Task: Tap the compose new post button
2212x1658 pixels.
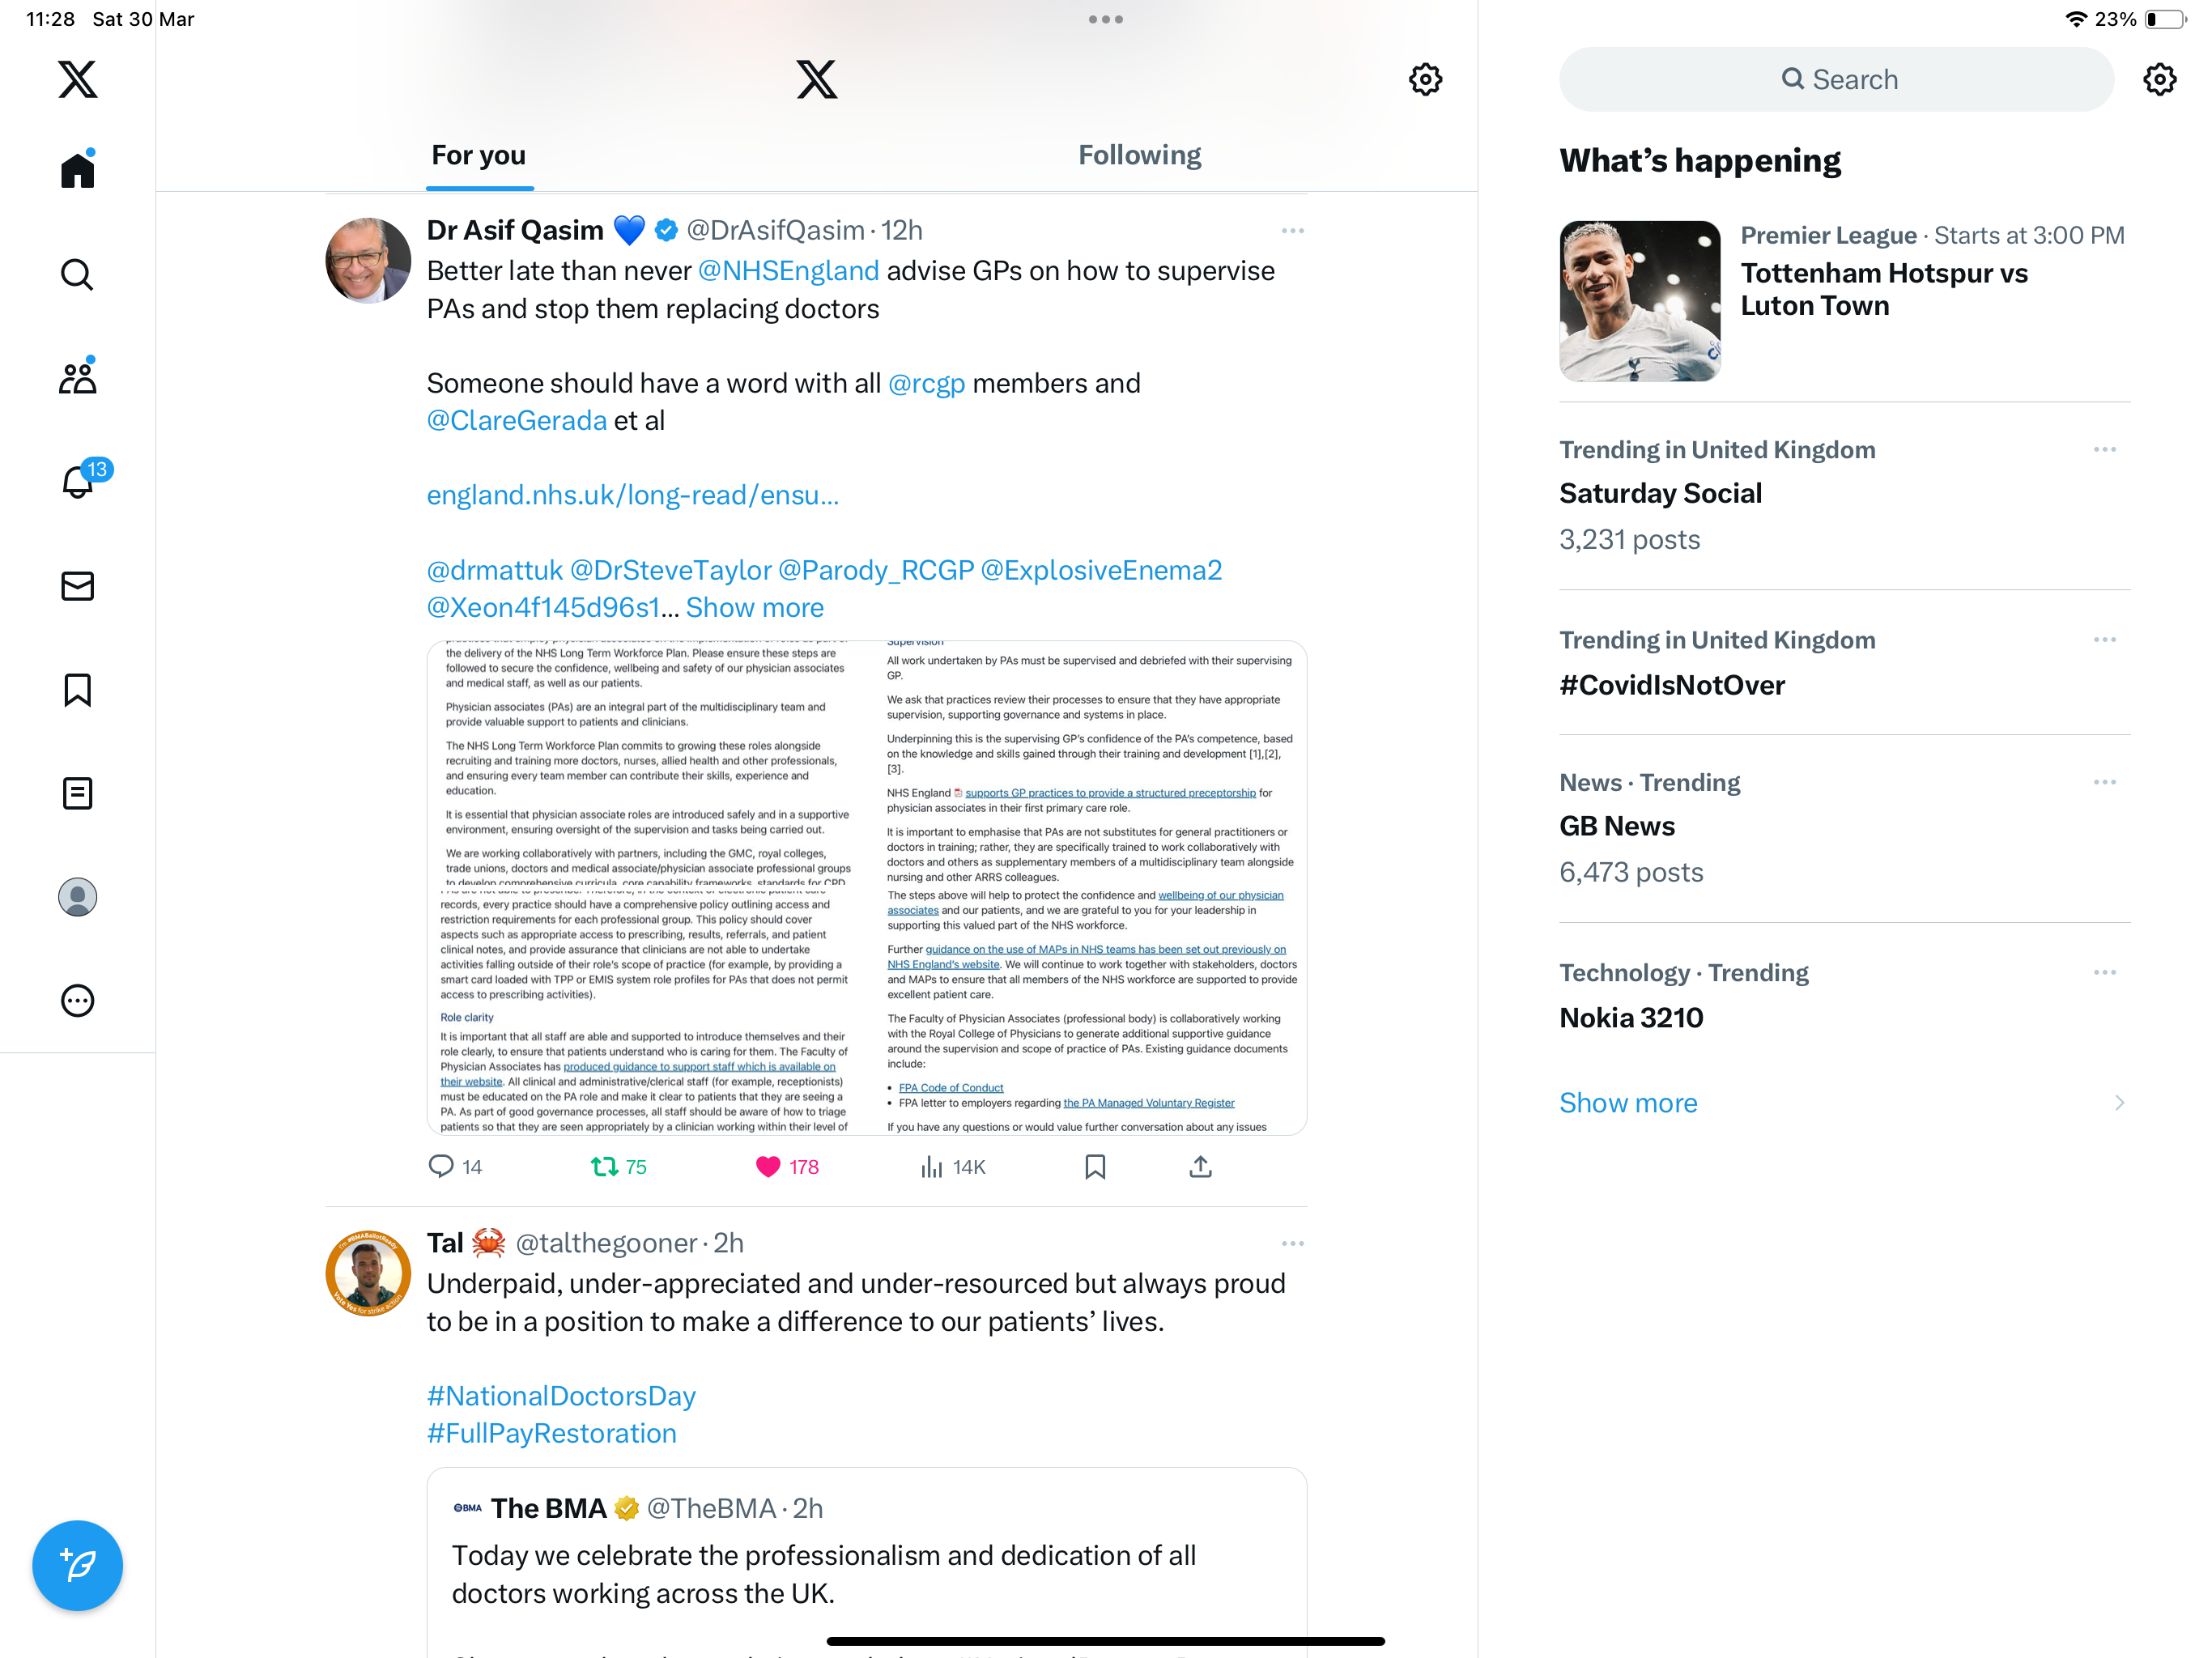Action: point(77,1566)
